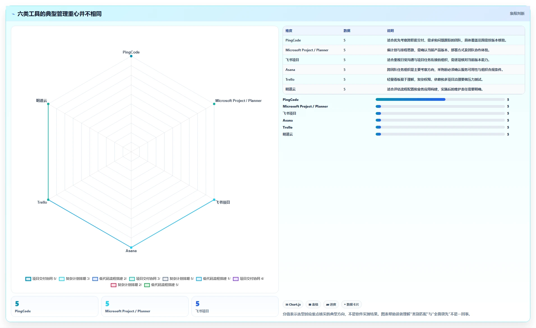Toggle legend item 复杂计划排期 3/

(x=75, y=279)
